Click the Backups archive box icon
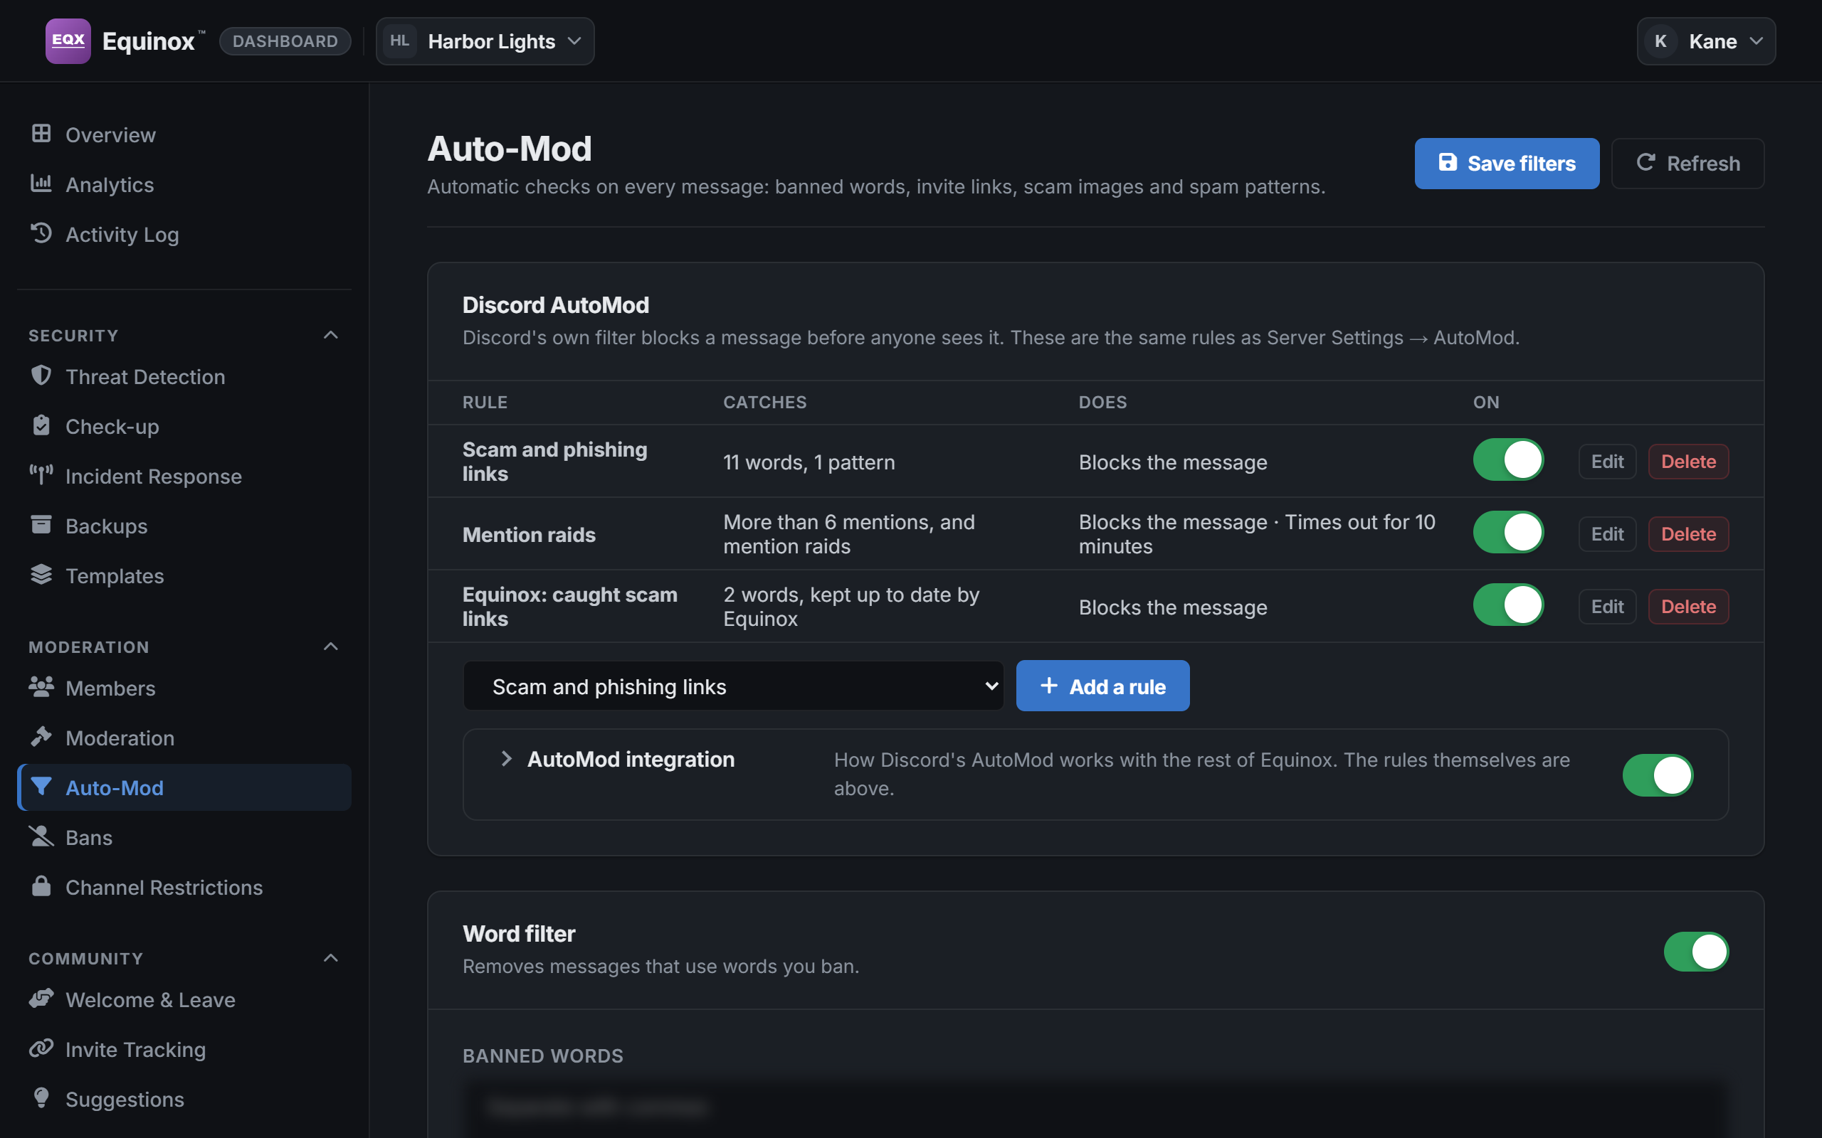1822x1138 pixels. point(41,525)
